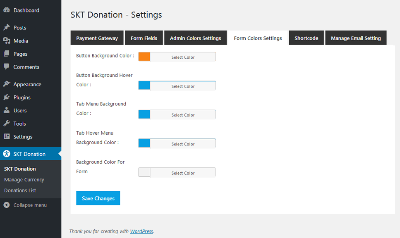This screenshot has height=238, width=400.
Task: Open the Admin Colors Settings tab
Action: coord(195,38)
